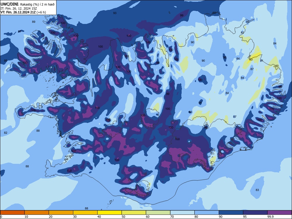Image resolution: width=292 pixels, height=219 pixels.
Task: Pick the 20–30 amber legend swatch
Action: pyautogui.click(x=61, y=213)
